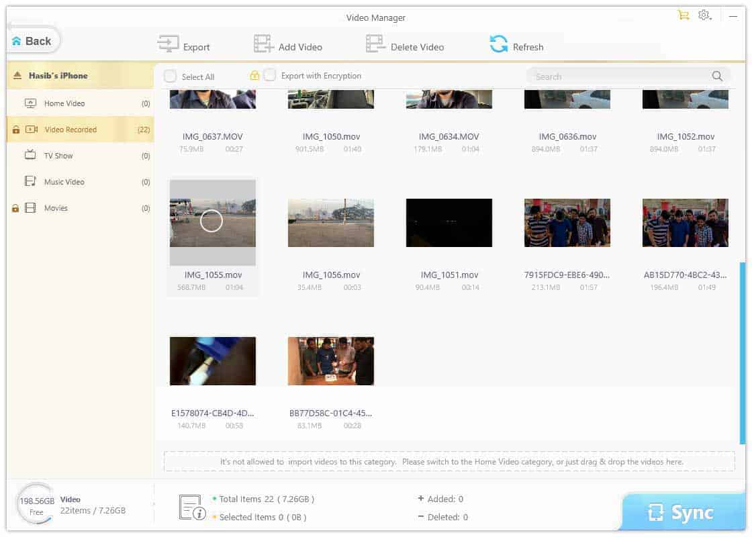Open the settings gear icon
This screenshot has height=537, width=752.
[x=704, y=14]
